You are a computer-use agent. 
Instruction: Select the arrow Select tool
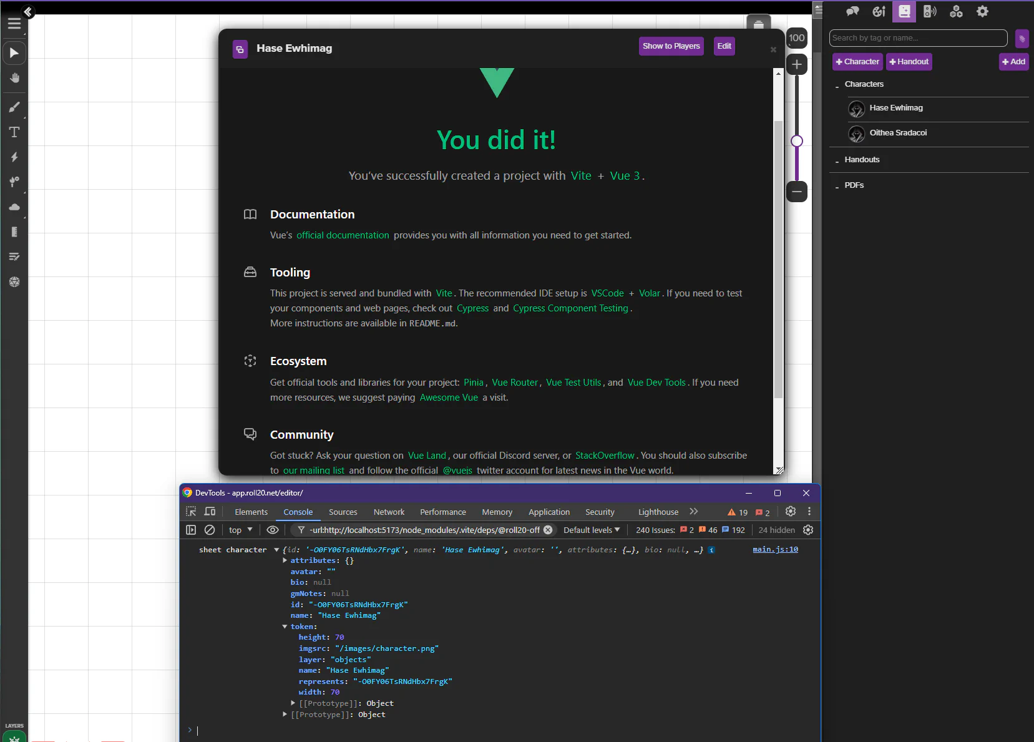(14, 53)
